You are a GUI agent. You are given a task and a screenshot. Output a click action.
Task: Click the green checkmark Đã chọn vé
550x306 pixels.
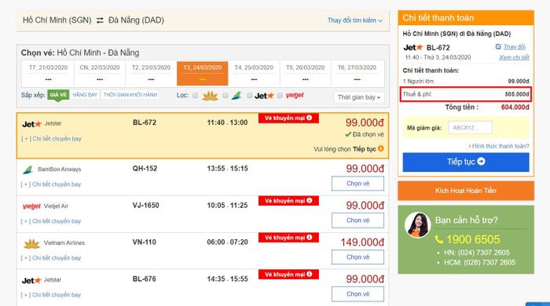click(348, 134)
